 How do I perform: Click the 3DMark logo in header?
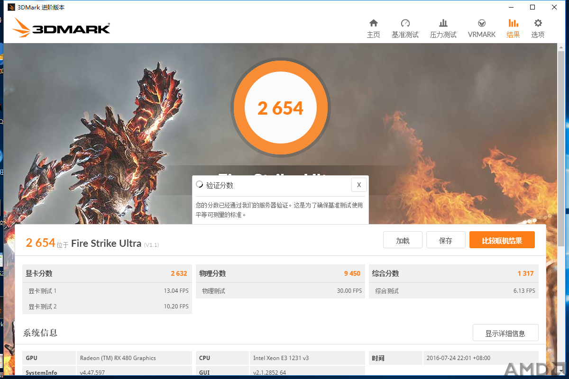pos(61,28)
